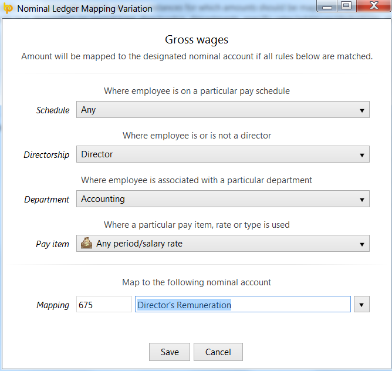Open the Directorship dropdown showing Director
392x371 pixels.
click(x=223, y=154)
